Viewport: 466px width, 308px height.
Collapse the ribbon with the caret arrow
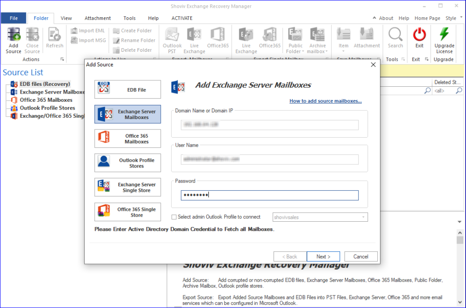coord(374,18)
